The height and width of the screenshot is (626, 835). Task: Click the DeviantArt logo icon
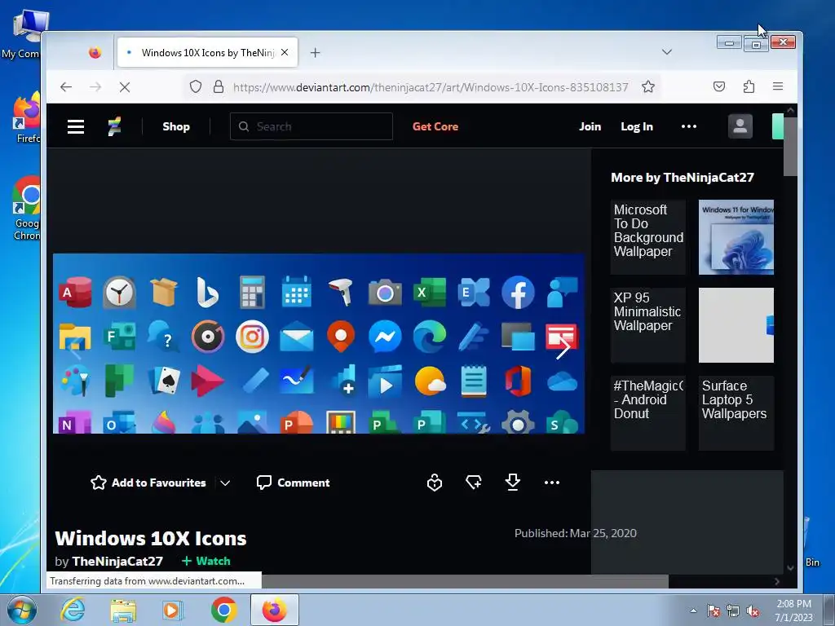click(x=114, y=126)
